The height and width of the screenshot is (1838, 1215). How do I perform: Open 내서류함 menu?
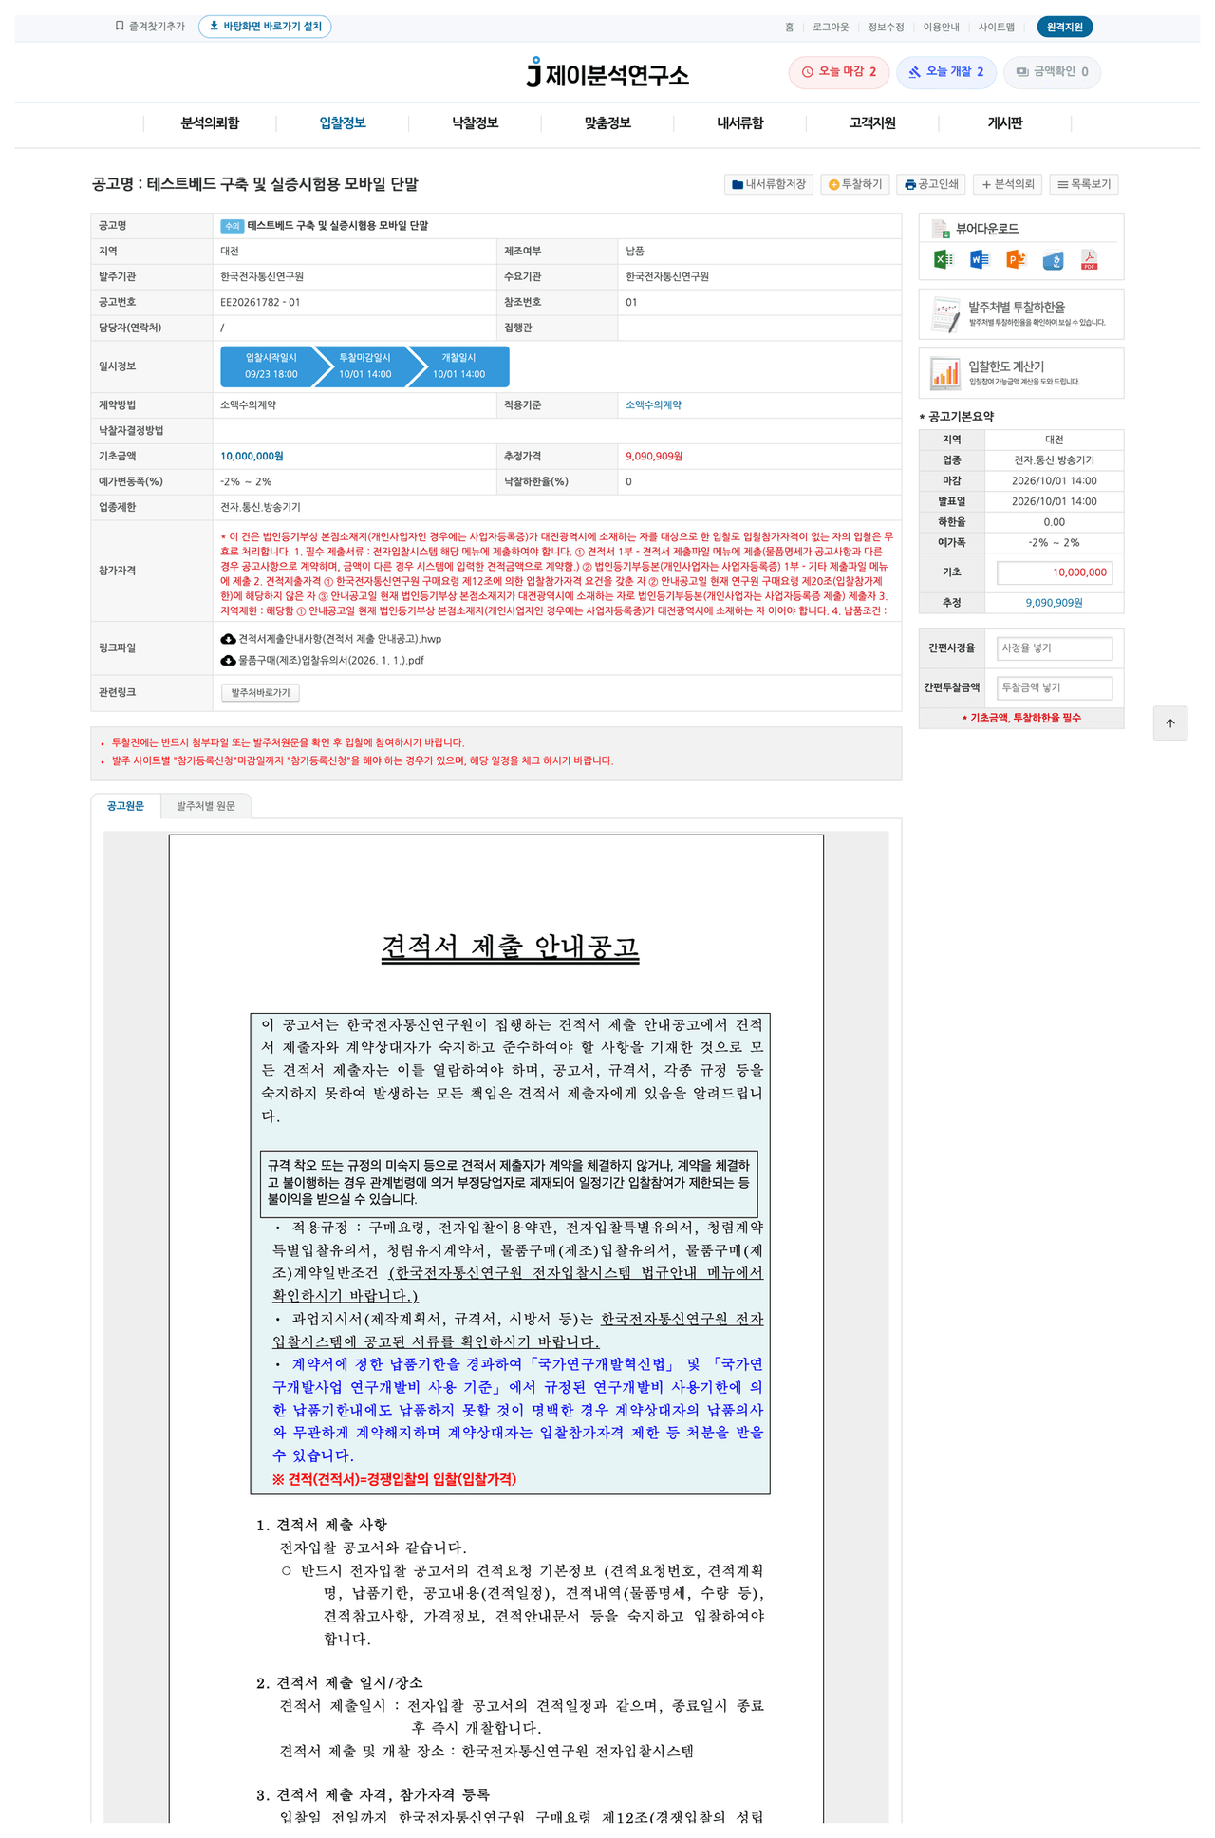[739, 123]
